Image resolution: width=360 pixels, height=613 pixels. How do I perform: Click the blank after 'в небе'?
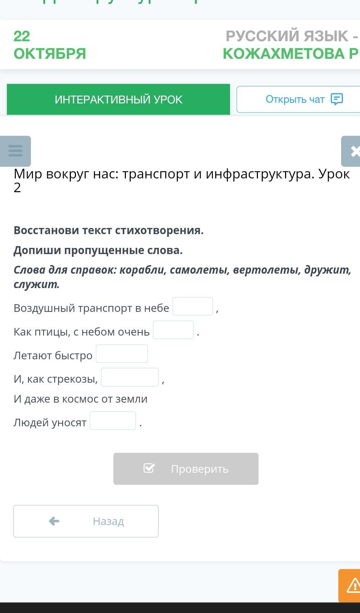point(193,306)
